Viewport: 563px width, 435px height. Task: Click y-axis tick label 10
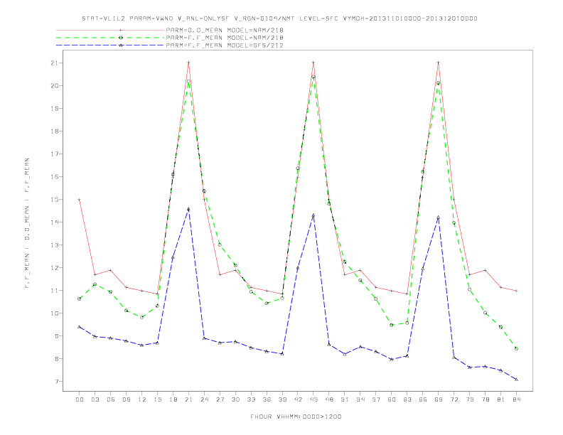point(55,313)
